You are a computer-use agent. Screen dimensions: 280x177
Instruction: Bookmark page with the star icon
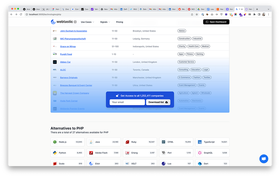coord(197,15)
